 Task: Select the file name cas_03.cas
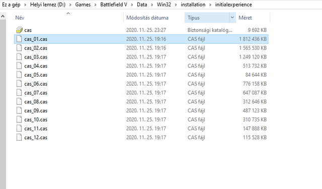point(36,57)
